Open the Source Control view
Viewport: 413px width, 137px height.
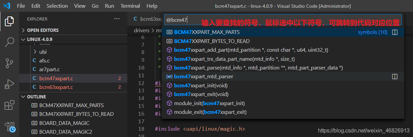coord(9,63)
